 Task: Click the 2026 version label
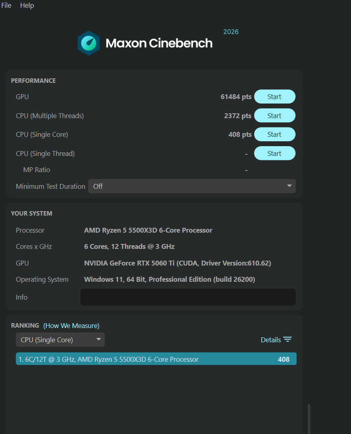click(231, 32)
